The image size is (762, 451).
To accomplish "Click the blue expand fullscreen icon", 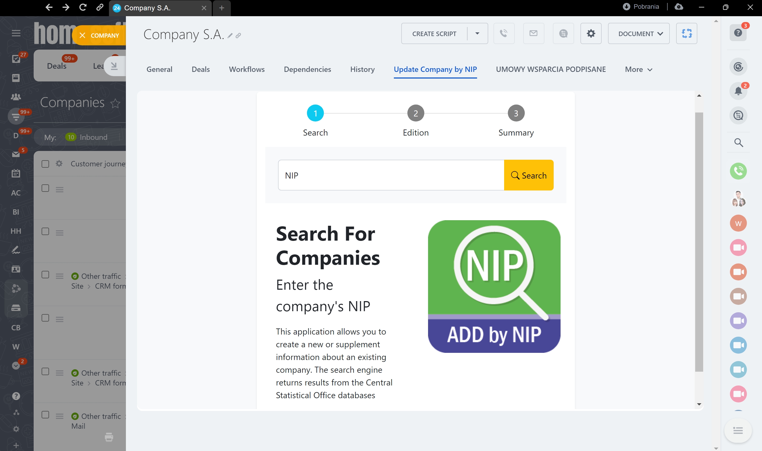I will click(x=686, y=33).
